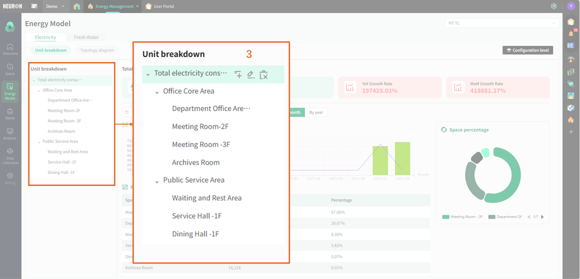Go to next legend page arrow
Image resolution: width=580 pixels, height=279 pixels.
pyautogui.click(x=543, y=217)
